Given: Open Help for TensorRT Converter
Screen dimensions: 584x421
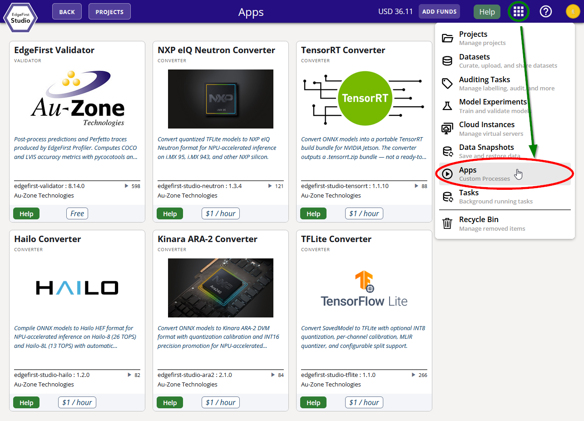Looking at the screenshot, I should pyautogui.click(x=313, y=213).
